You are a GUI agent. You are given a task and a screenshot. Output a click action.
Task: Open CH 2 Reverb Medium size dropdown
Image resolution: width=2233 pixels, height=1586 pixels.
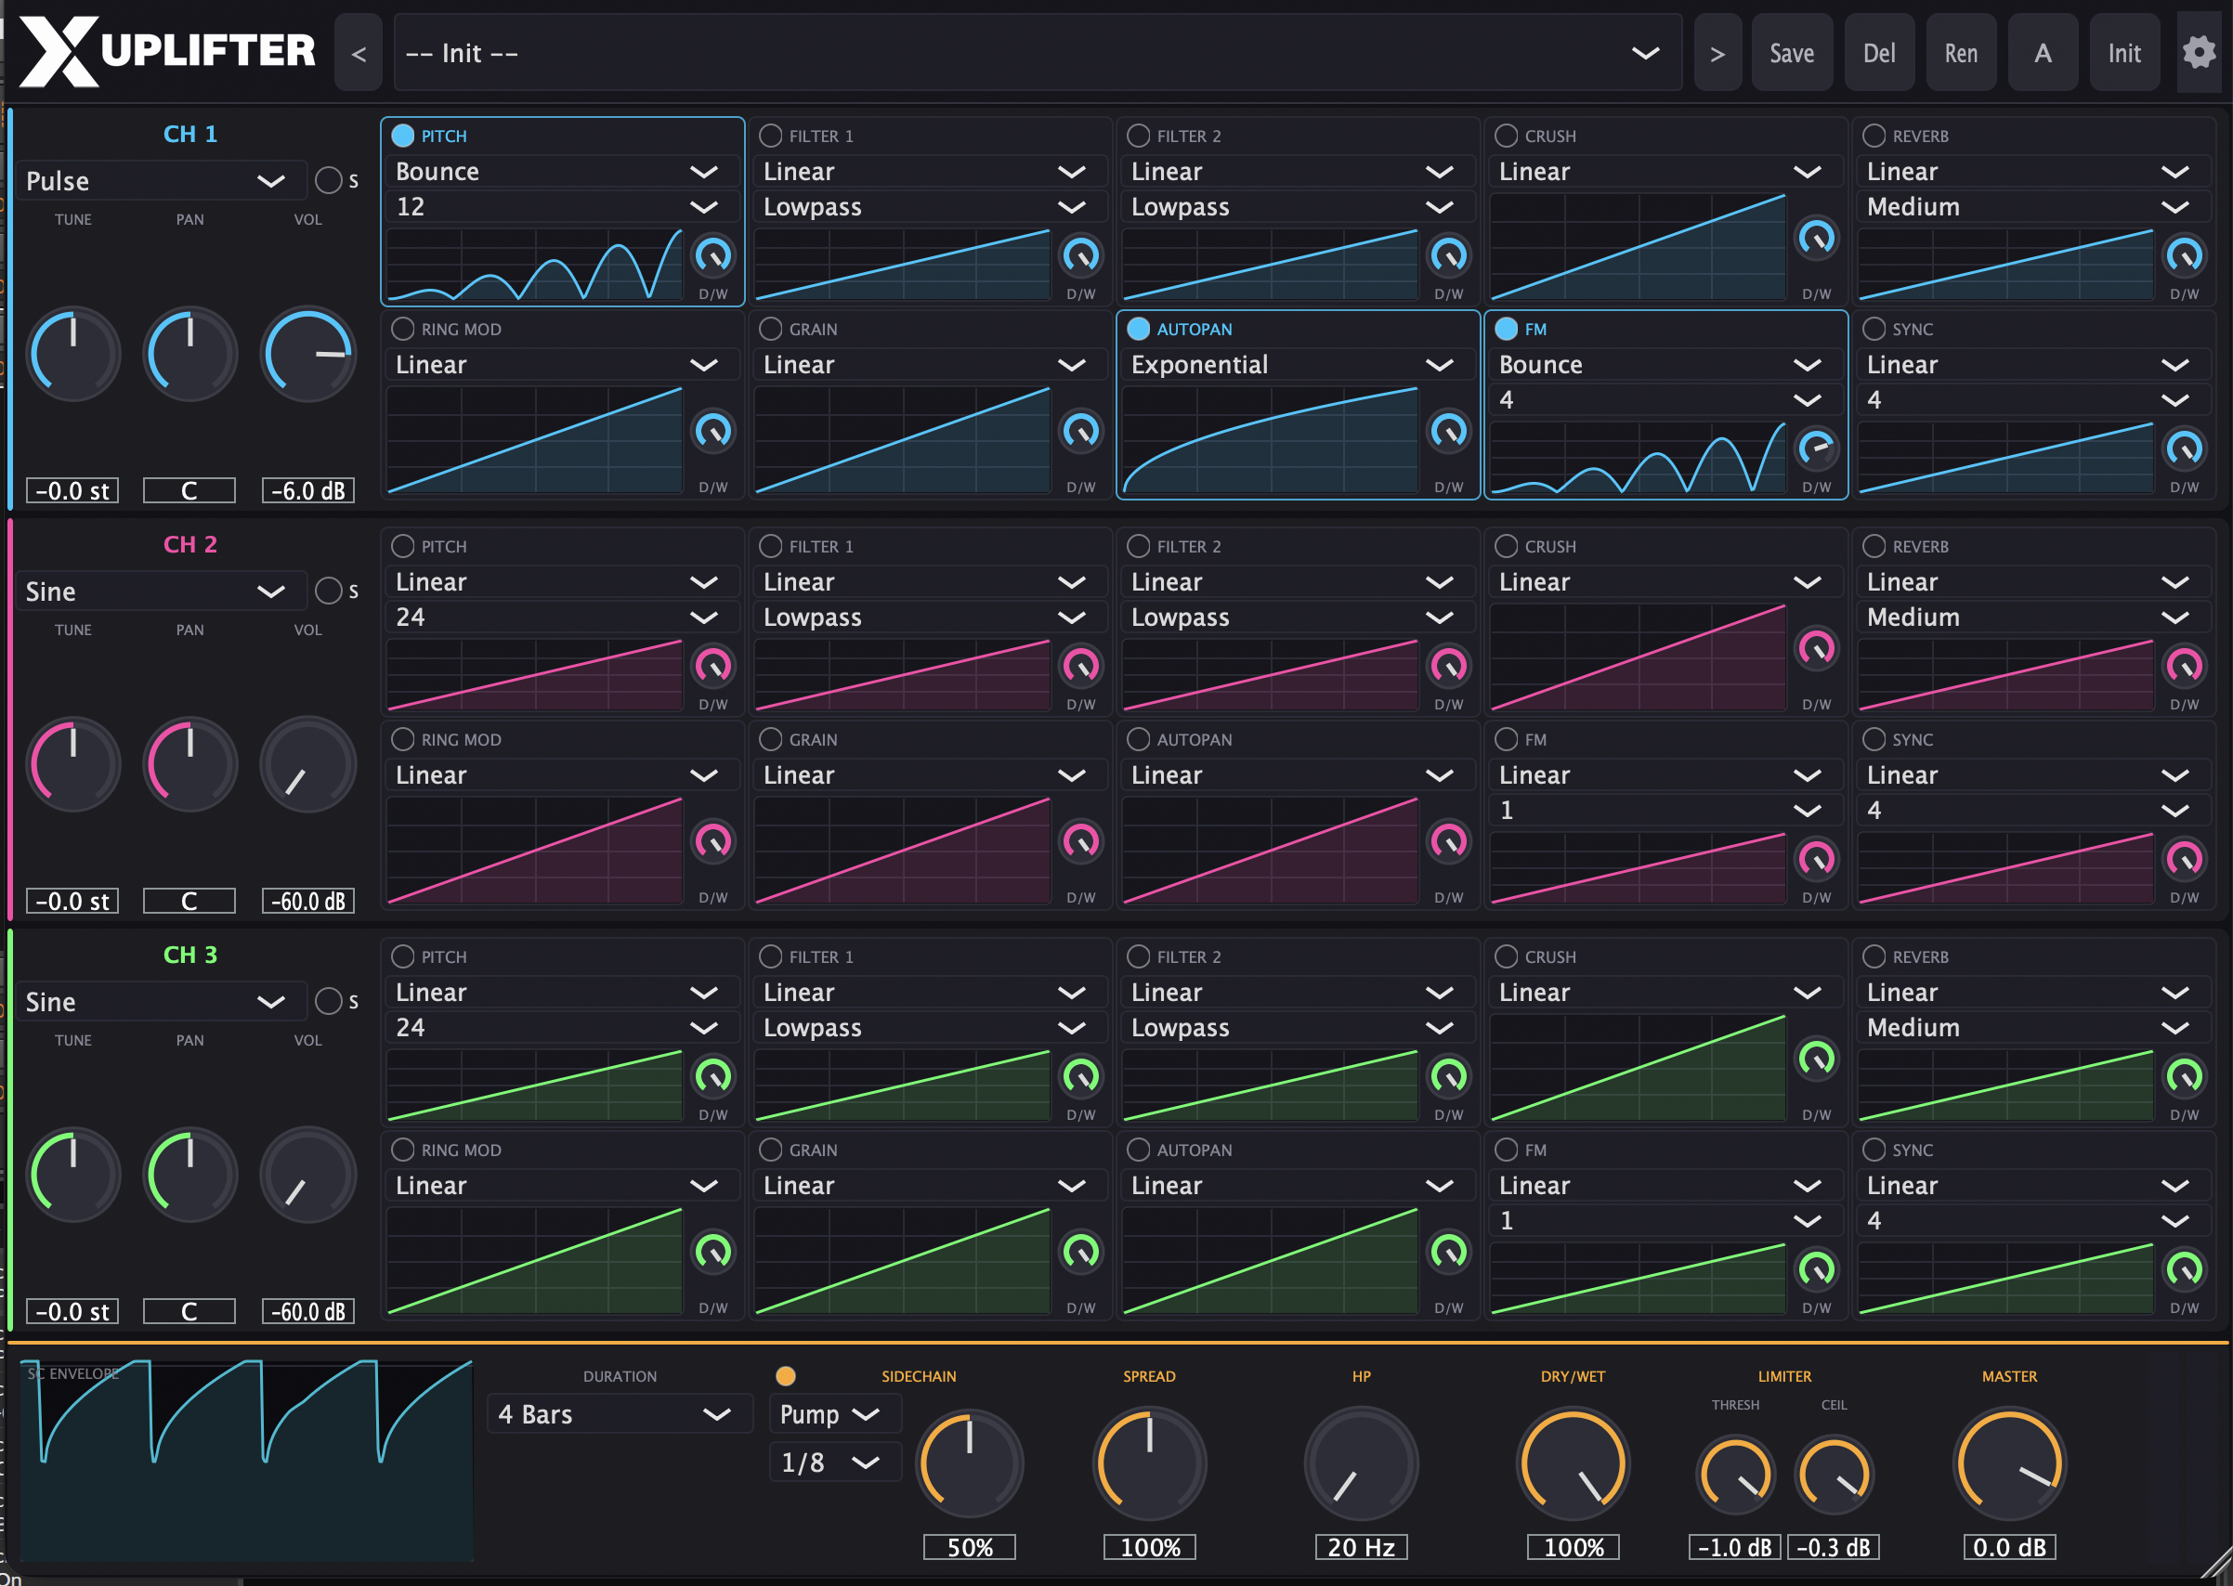pyautogui.click(x=2031, y=617)
